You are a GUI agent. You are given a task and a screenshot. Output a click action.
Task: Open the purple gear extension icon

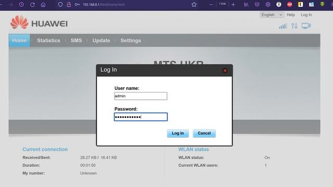click(x=268, y=5)
